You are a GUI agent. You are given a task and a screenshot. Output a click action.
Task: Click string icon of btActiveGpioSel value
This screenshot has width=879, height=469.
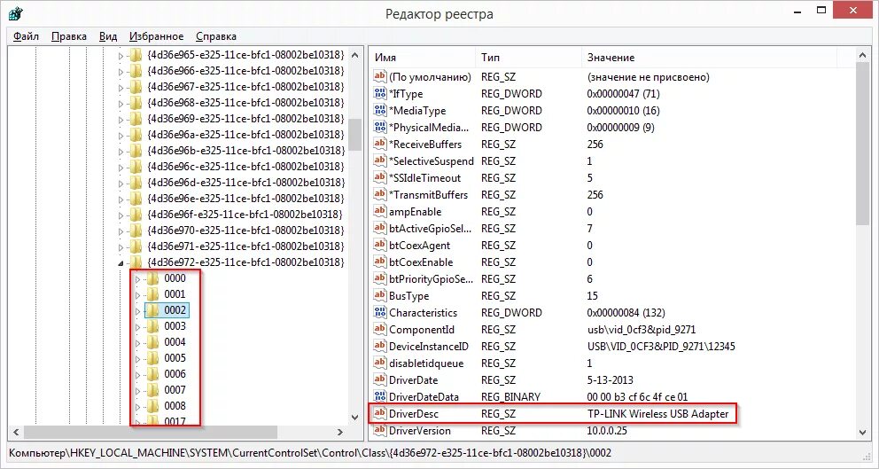(380, 229)
